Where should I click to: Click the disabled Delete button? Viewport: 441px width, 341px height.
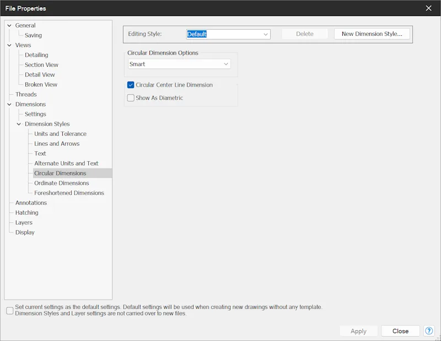click(305, 34)
